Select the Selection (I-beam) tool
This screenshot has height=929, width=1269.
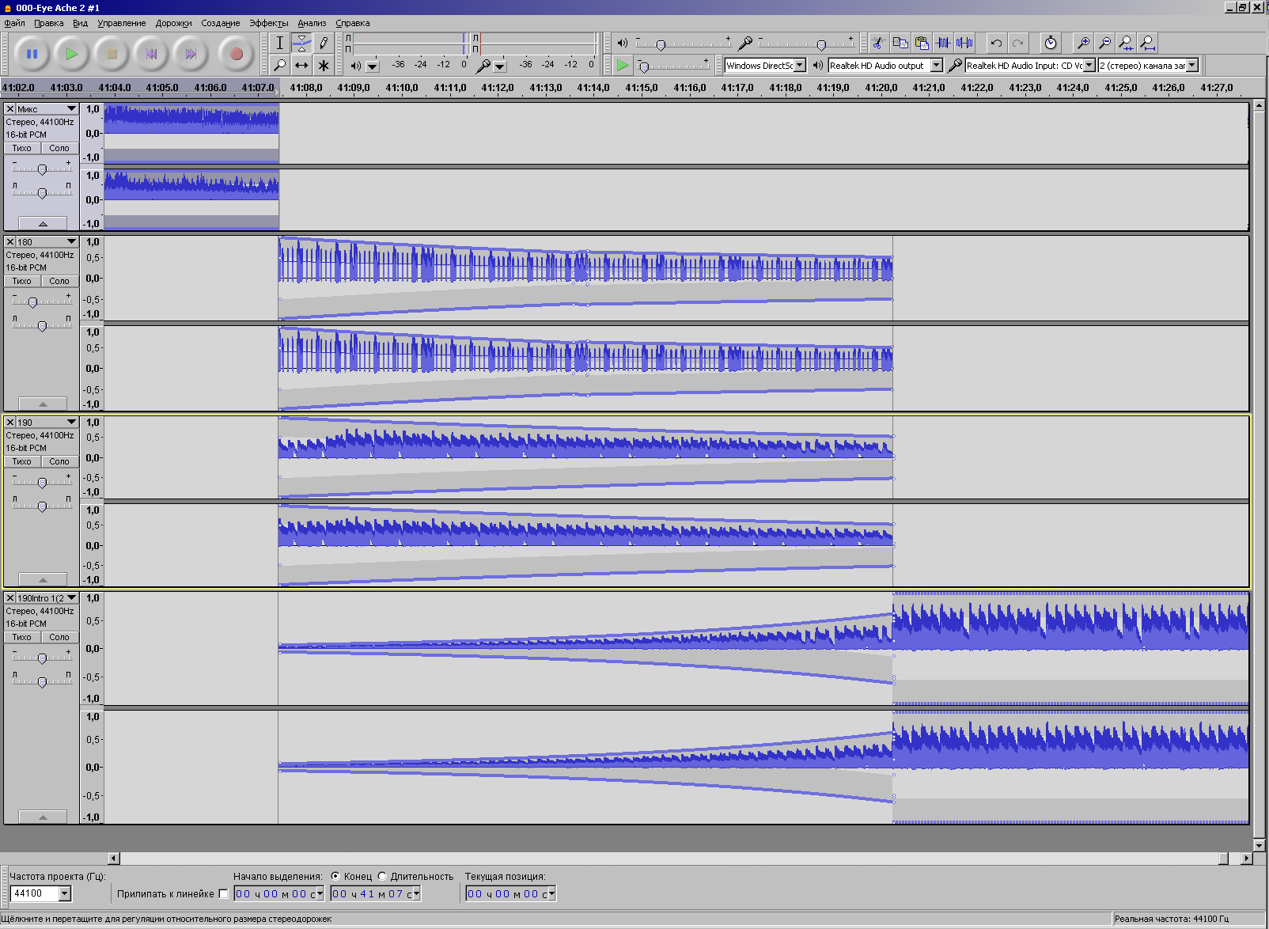pos(280,43)
